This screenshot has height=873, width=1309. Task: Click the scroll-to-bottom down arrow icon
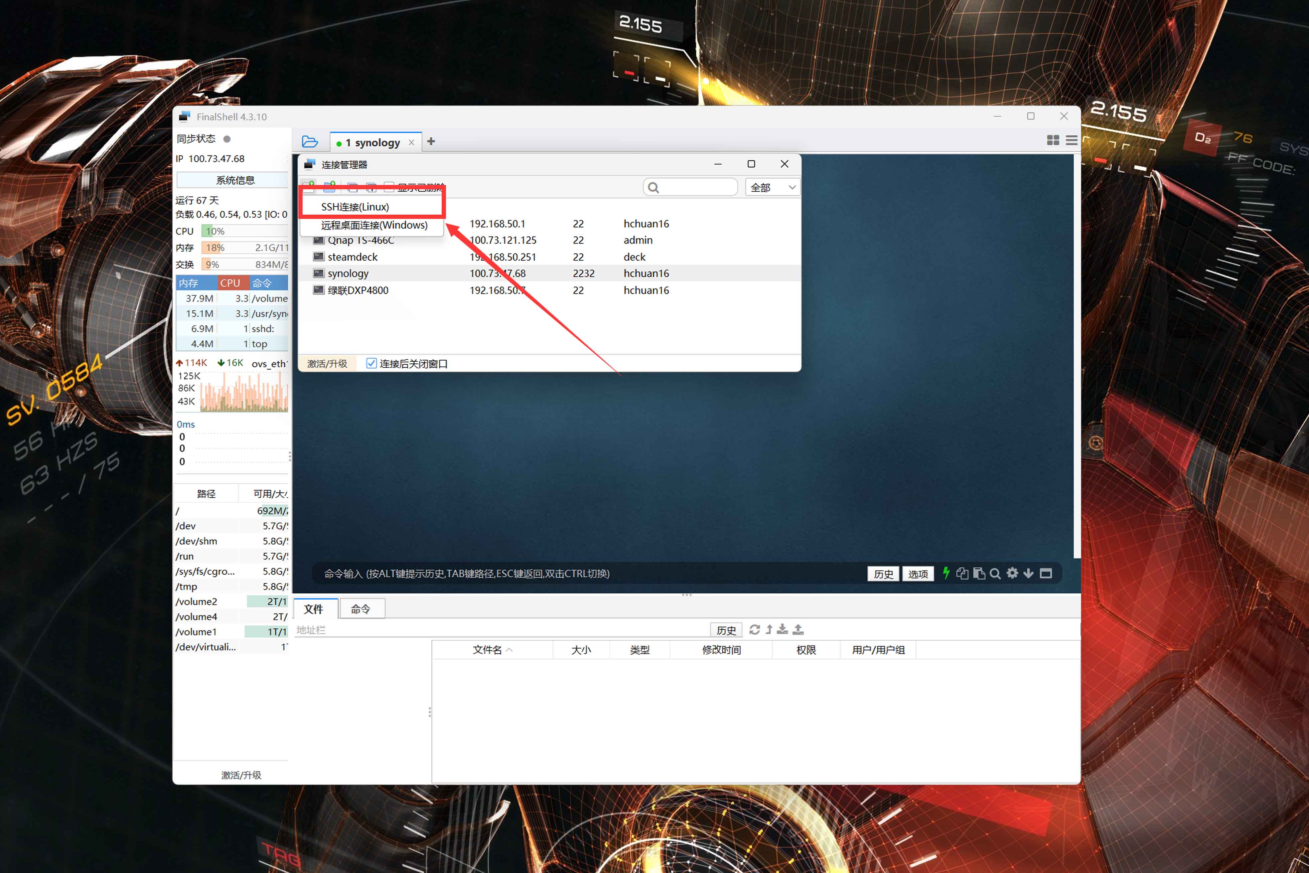click(x=1029, y=574)
